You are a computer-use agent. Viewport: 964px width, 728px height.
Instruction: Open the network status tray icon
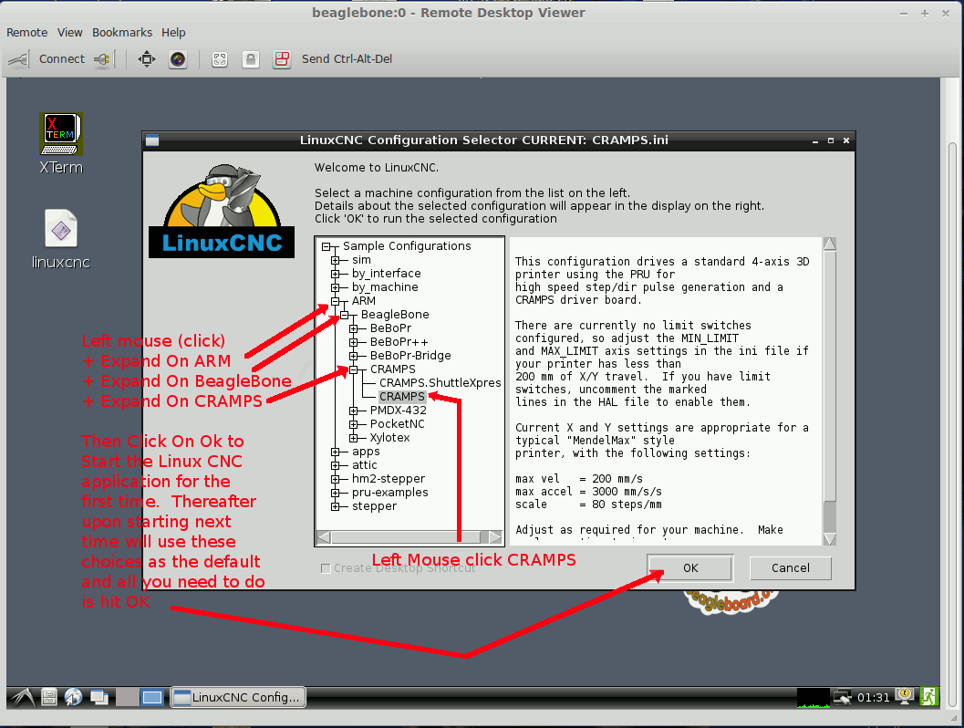point(842,697)
